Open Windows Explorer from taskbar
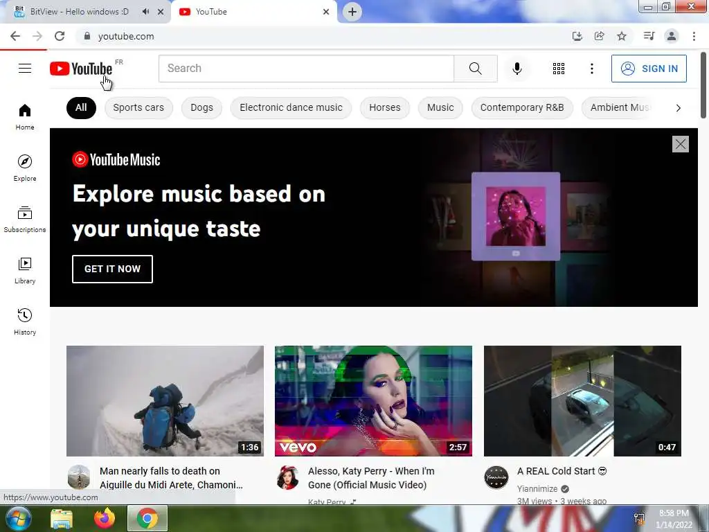Viewport: 709px width, 532px height. coord(62,519)
